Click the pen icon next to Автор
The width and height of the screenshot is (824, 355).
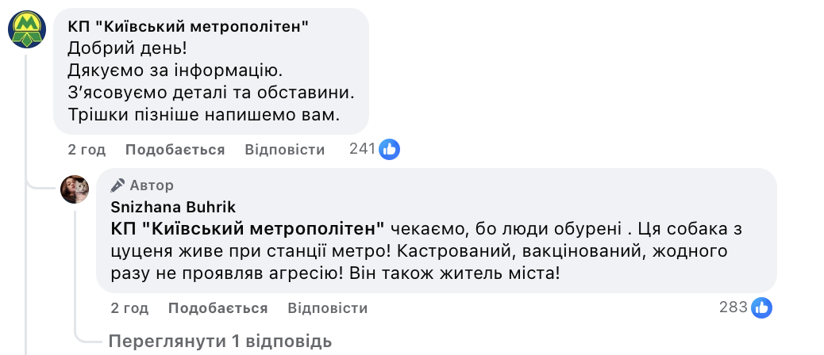point(118,185)
